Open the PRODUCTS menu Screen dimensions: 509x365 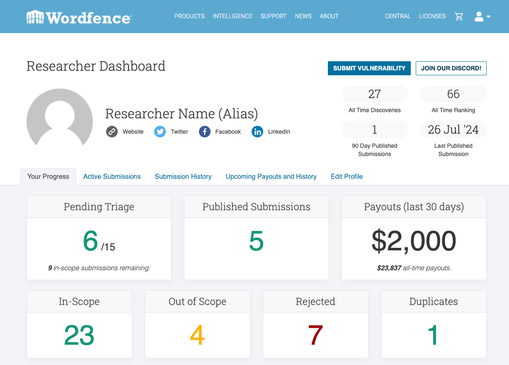click(x=189, y=16)
